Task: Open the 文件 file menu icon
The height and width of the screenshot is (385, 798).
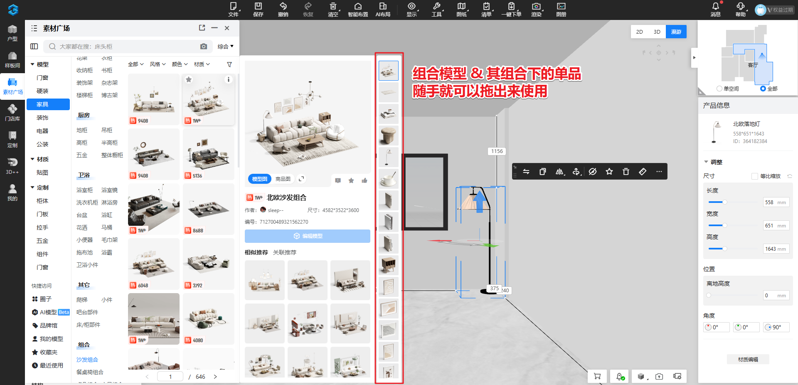Action: click(233, 6)
